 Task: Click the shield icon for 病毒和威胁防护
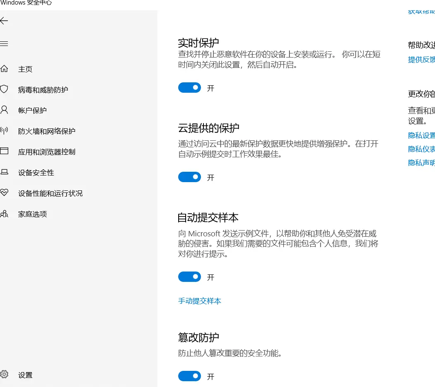[x=4, y=89]
